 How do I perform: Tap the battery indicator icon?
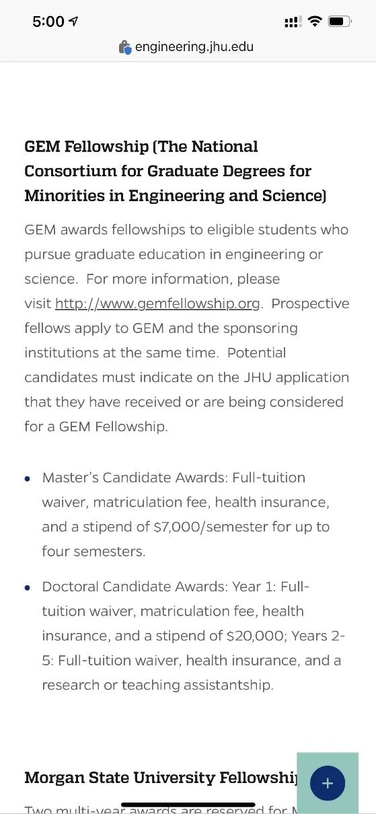point(340,22)
